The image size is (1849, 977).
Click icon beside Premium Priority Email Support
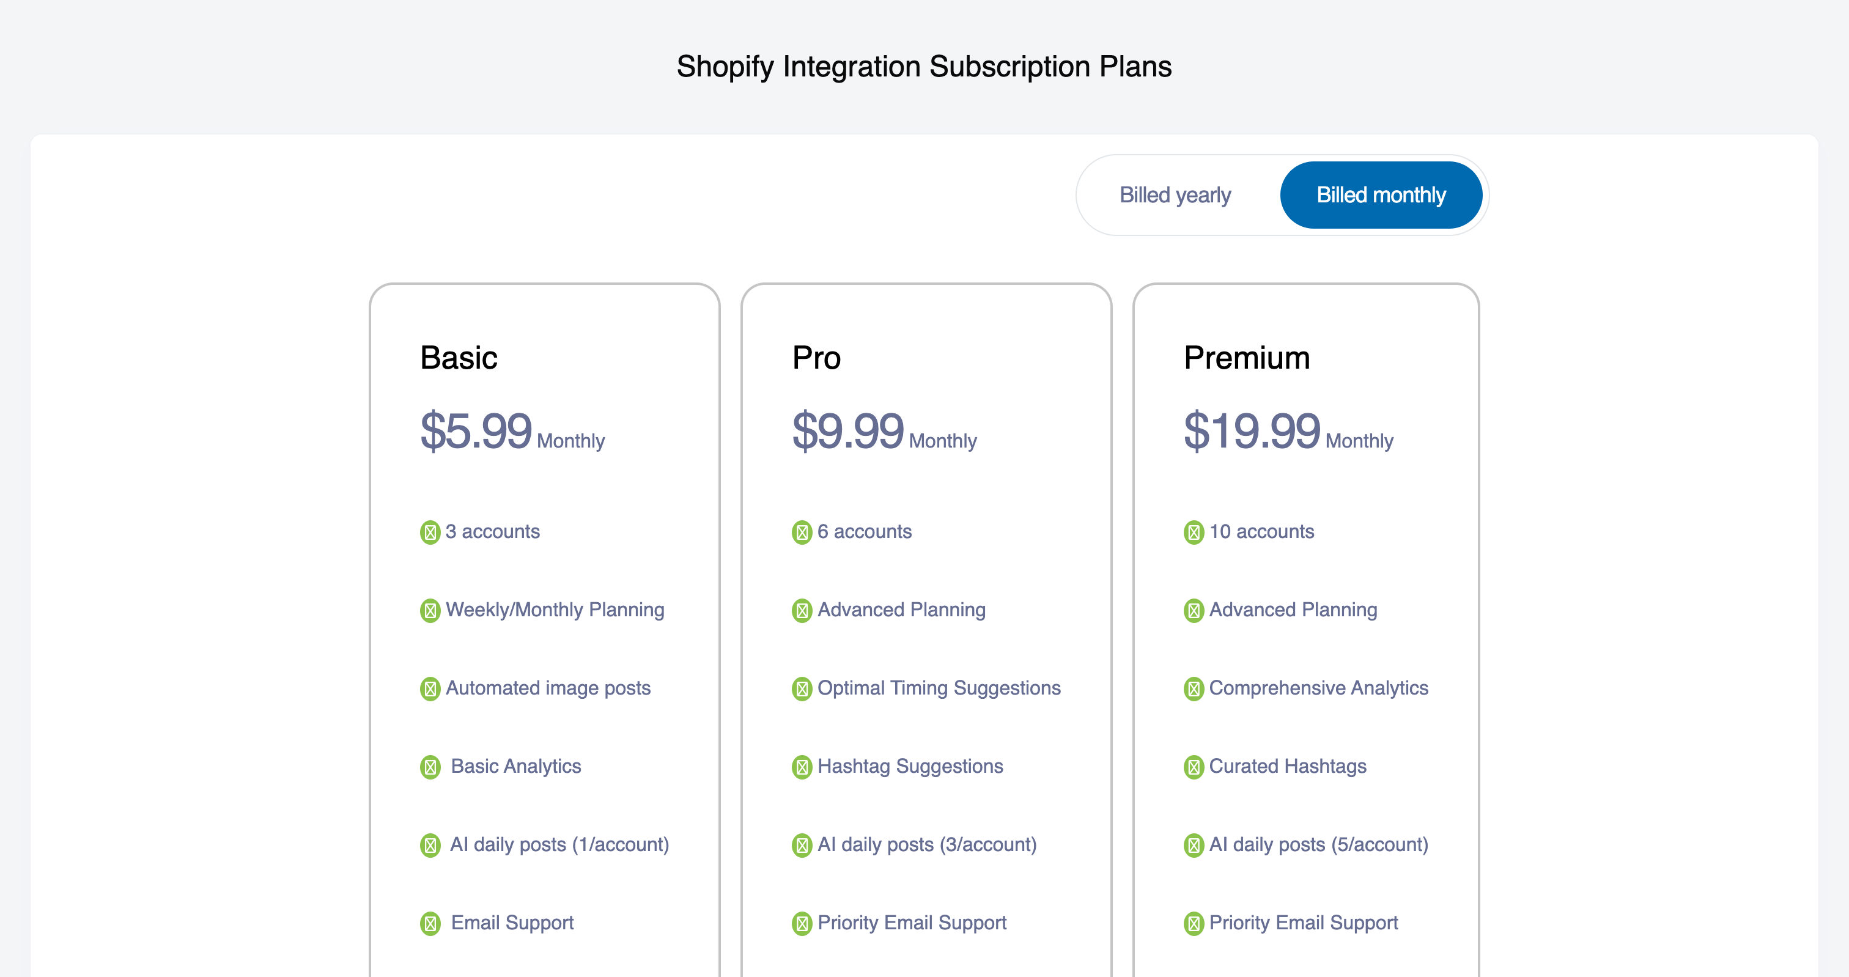1194,924
